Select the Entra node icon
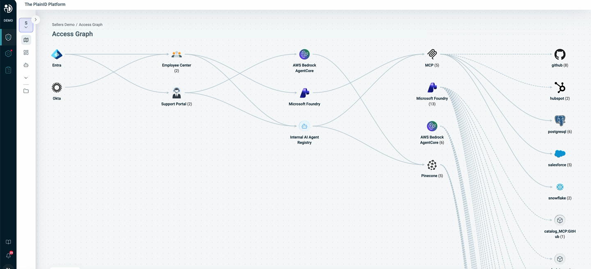This screenshot has height=269, width=591. (57, 54)
